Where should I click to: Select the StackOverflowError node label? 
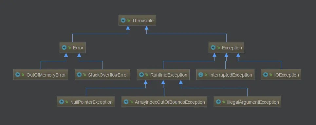coord(108,75)
